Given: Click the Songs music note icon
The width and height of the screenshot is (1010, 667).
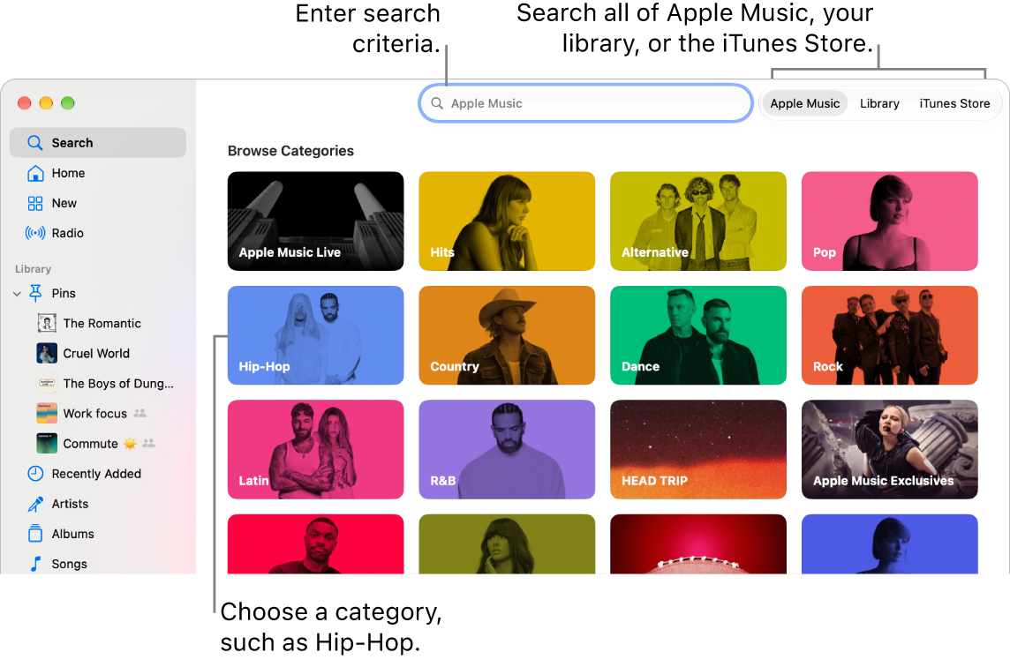Looking at the screenshot, I should pyautogui.click(x=35, y=564).
